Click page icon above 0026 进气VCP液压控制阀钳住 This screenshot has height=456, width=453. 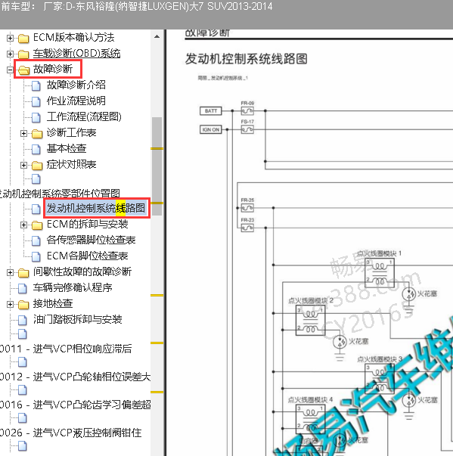pos(23,418)
